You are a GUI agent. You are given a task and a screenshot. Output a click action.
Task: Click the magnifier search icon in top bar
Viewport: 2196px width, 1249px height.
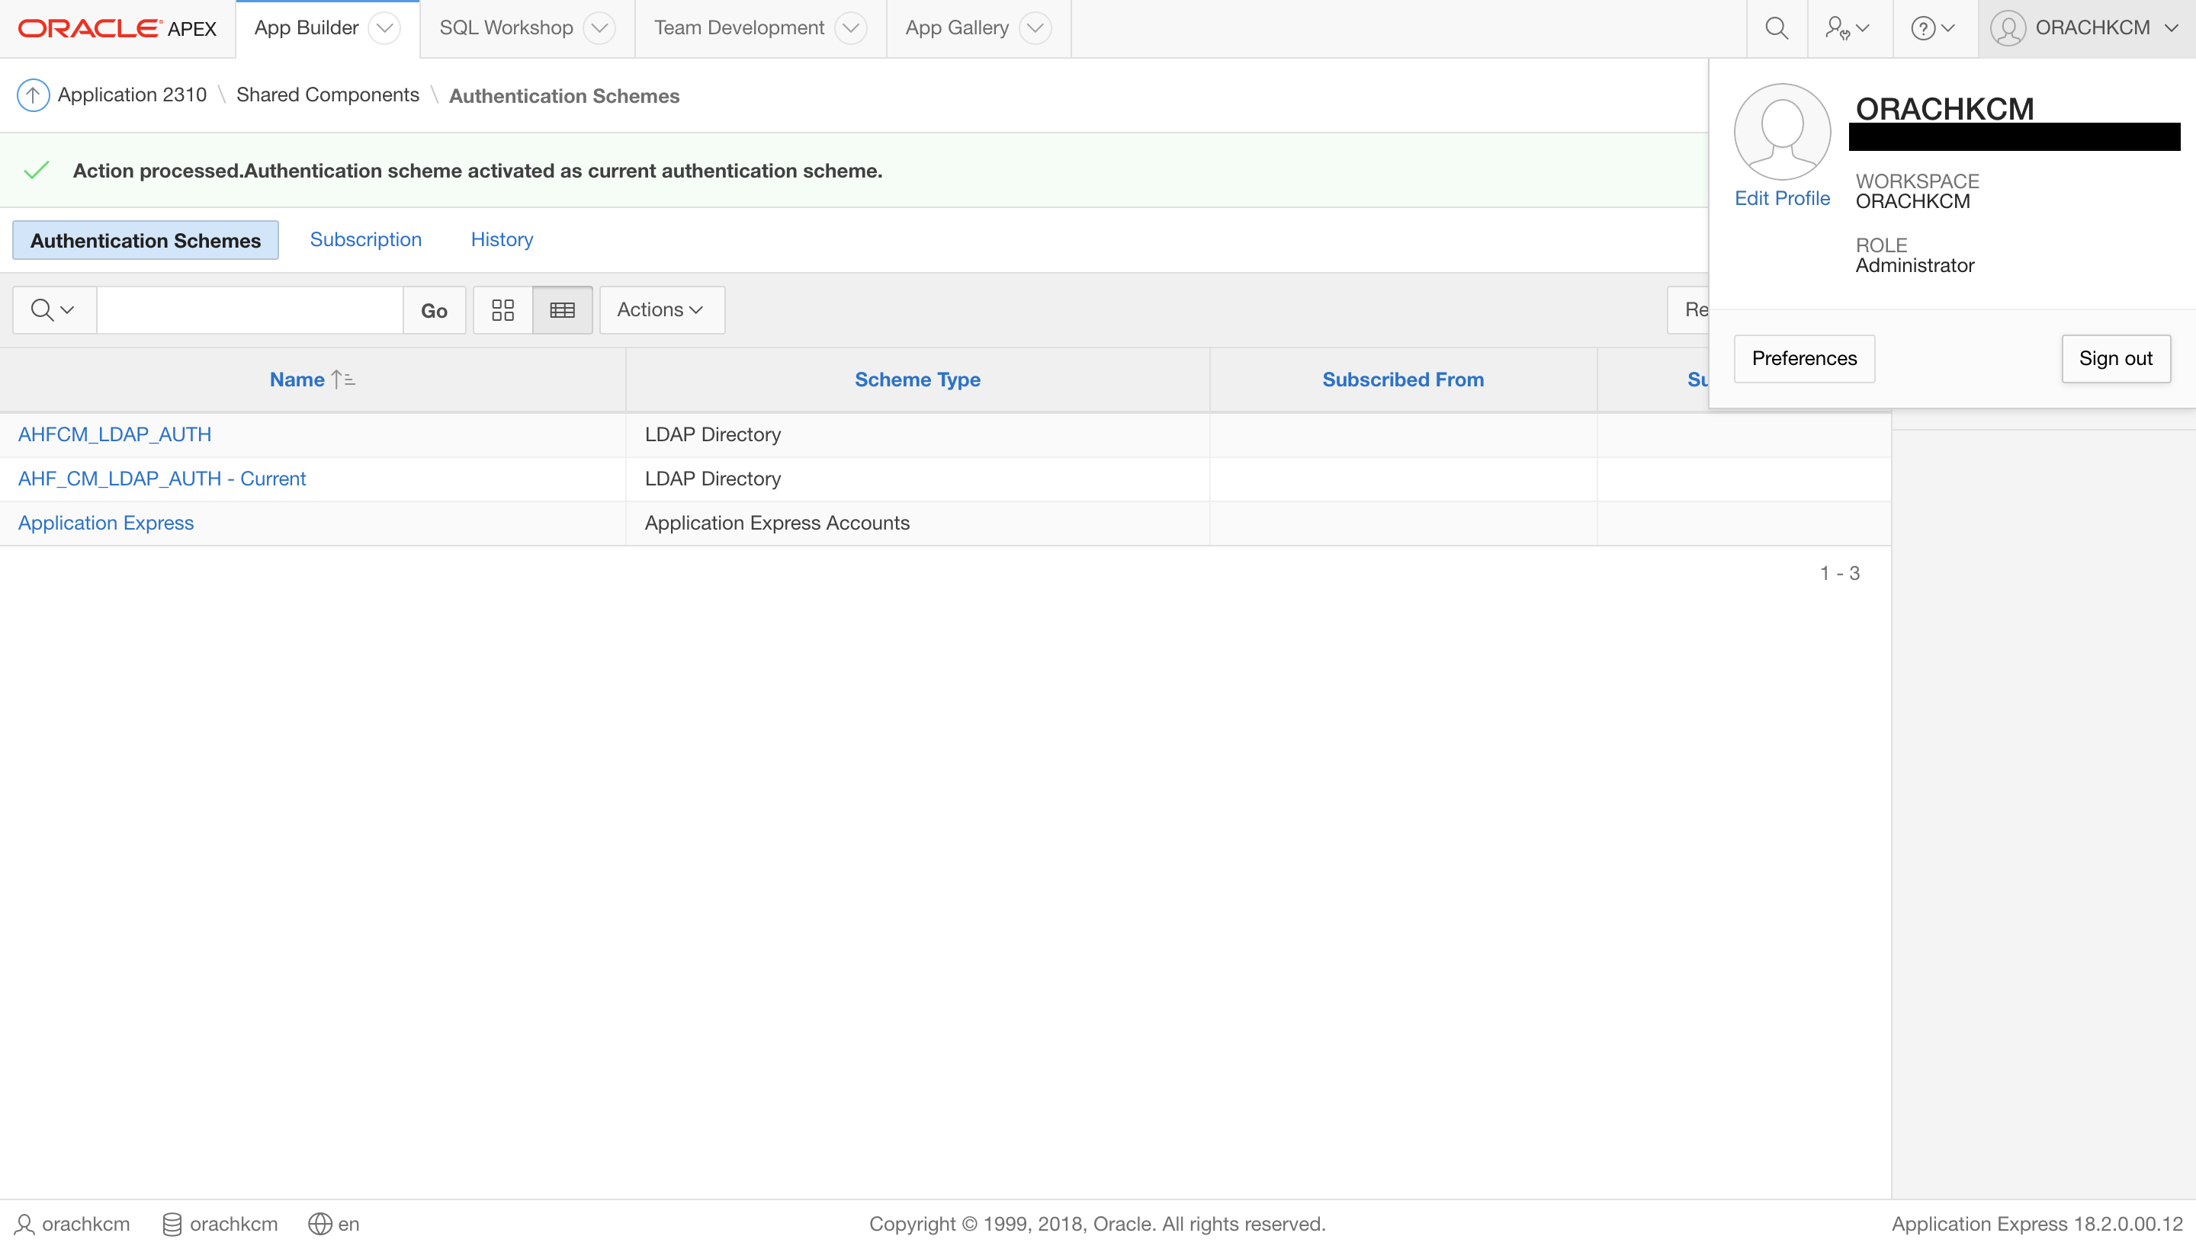[x=1777, y=28]
